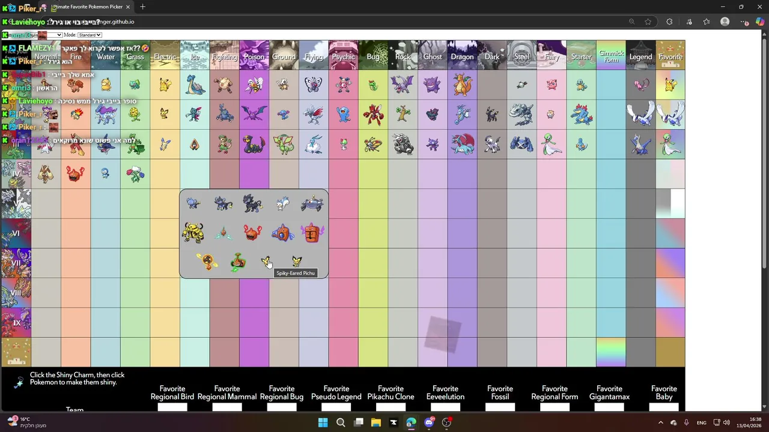The height and width of the screenshot is (432, 769).
Task: Click Lapras in the Ice column
Action: coord(195,85)
